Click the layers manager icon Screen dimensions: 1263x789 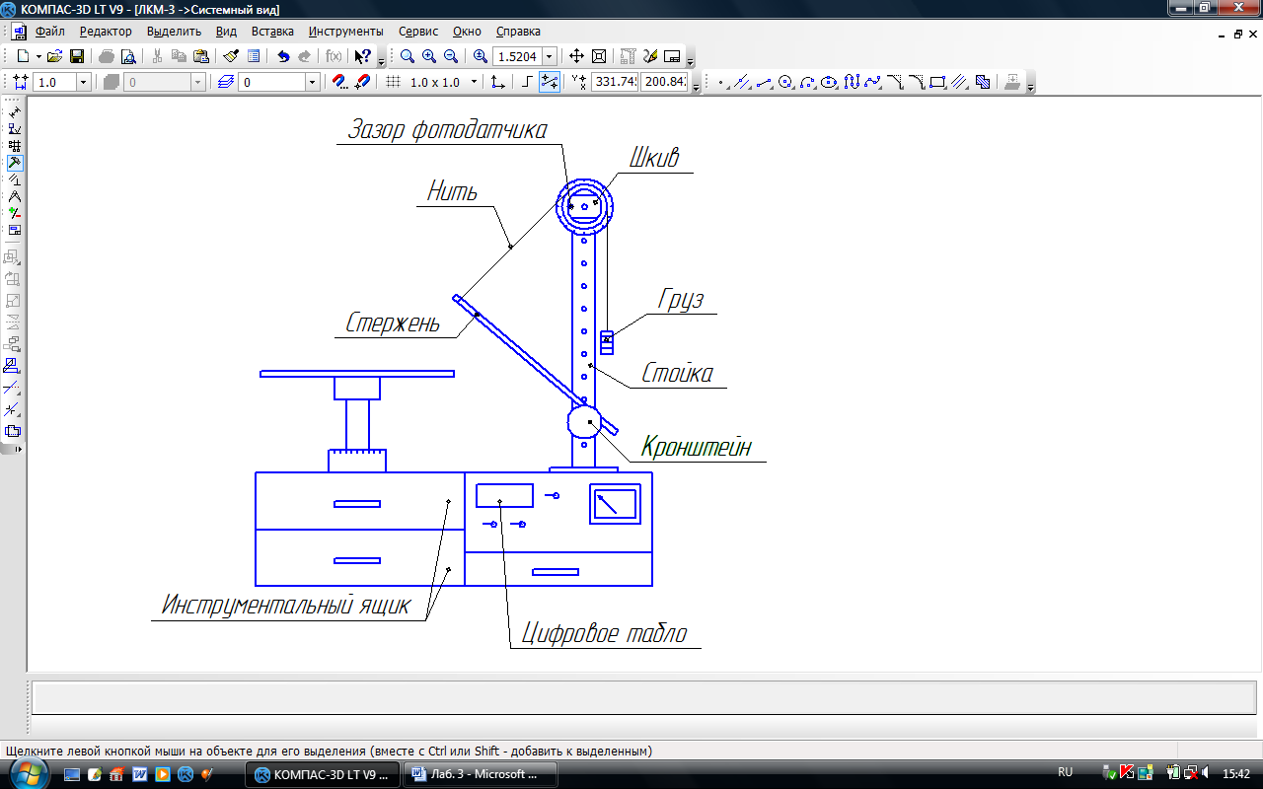[225, 82]
